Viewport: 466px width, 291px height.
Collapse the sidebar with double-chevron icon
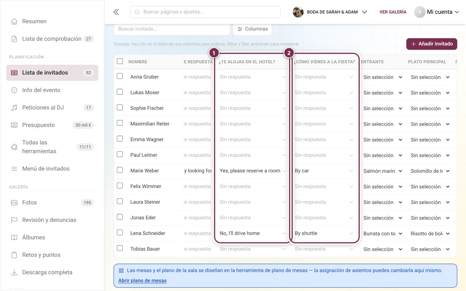116,12
